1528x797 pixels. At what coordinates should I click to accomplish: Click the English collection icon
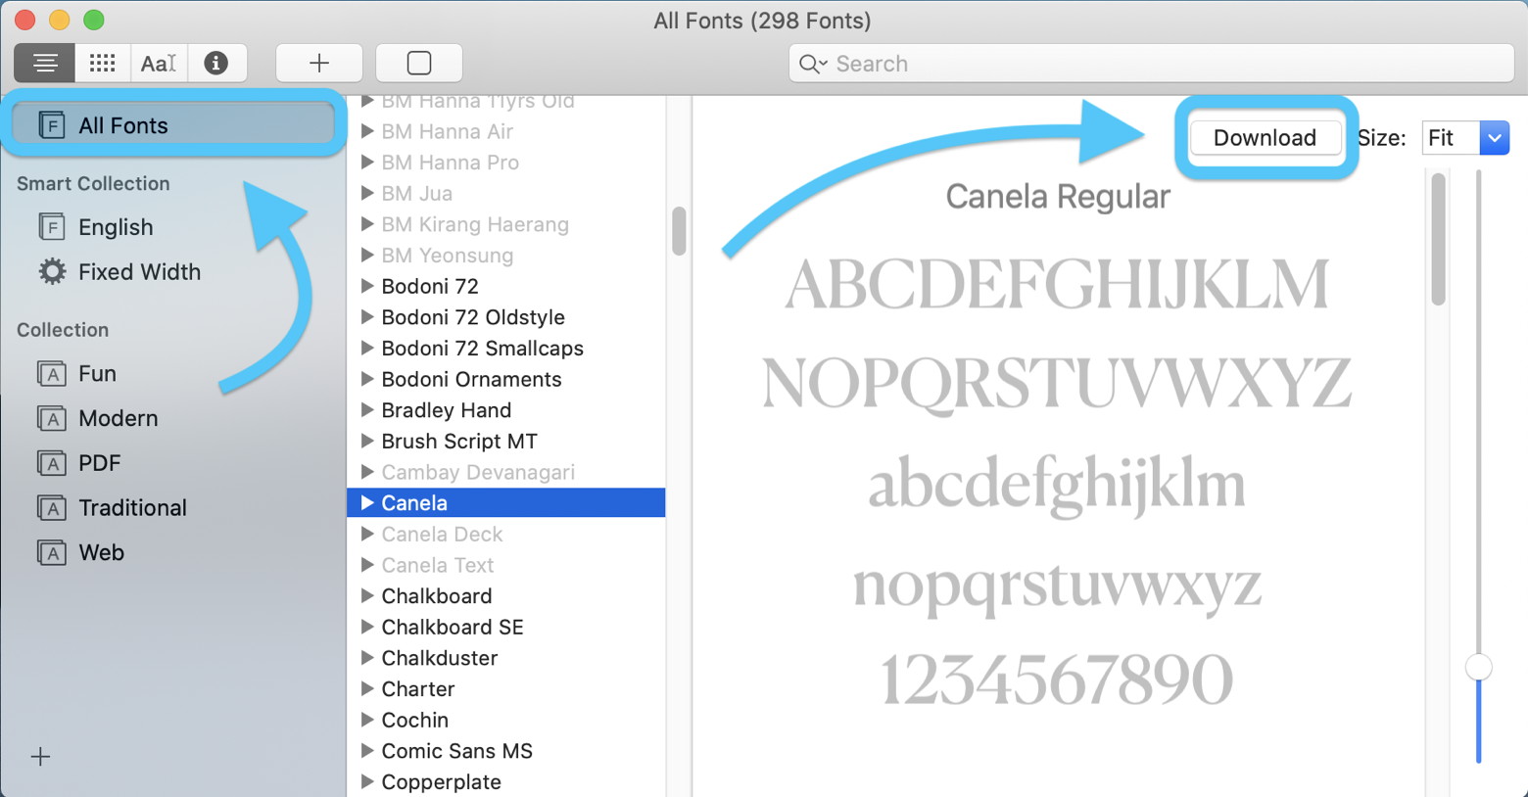(52, 227)
